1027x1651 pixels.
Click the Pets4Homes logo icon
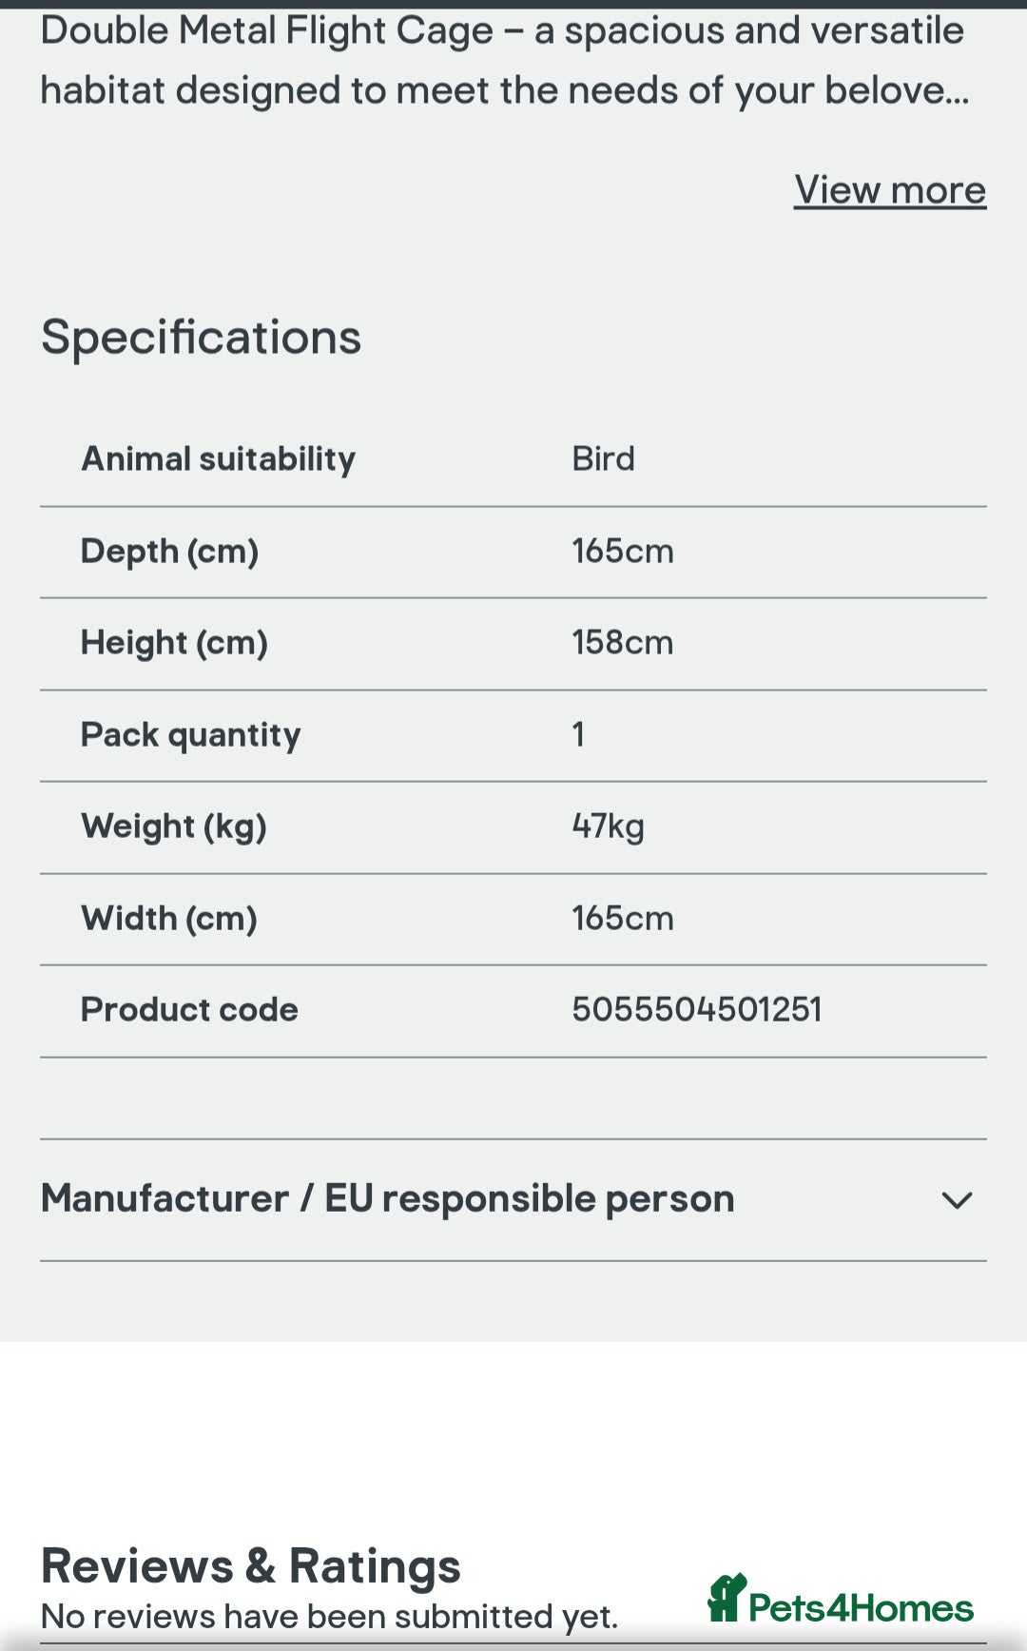(x=727, y=1598)
